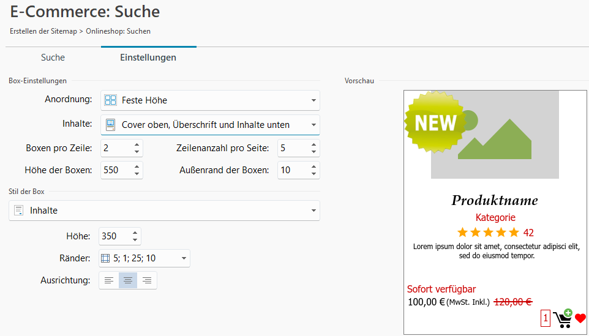Open the Anordnung dropdown
589x336 pixels.
210,100
